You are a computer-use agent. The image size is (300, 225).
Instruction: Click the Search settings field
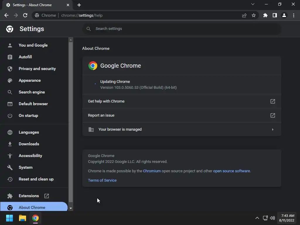click(182, 29)
